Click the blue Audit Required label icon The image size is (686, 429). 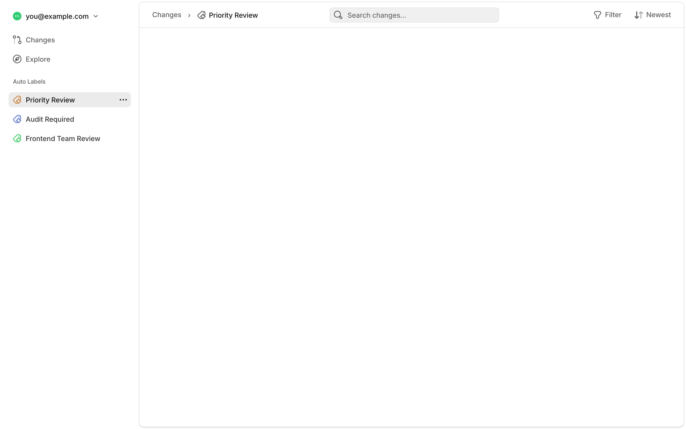[17, 119]
